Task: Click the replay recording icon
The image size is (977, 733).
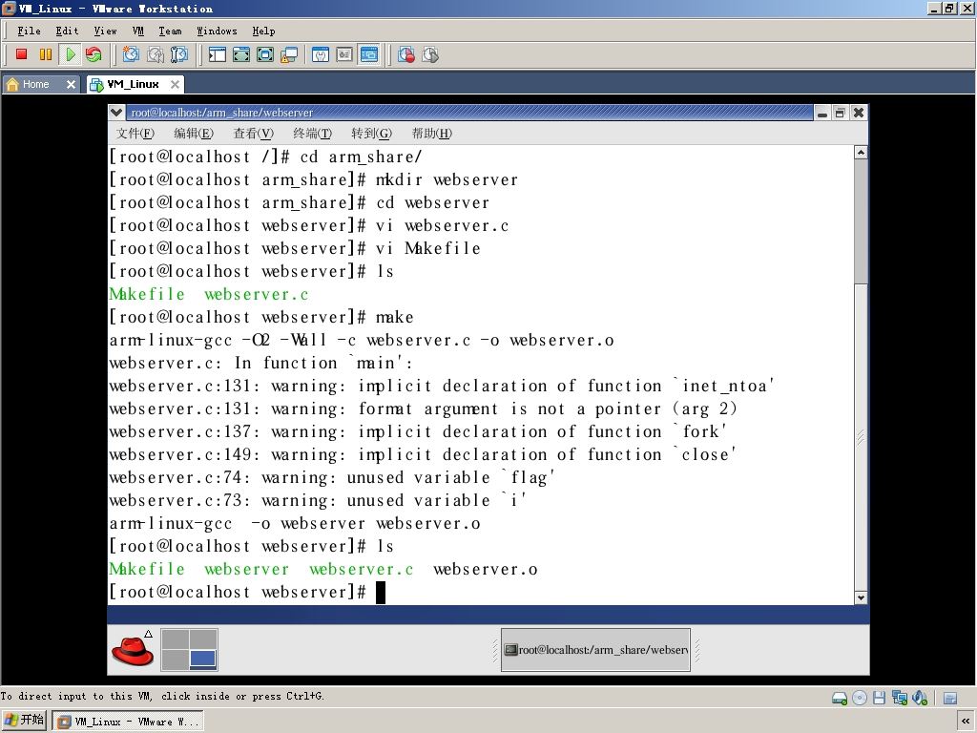Action: tap(430, 54)
